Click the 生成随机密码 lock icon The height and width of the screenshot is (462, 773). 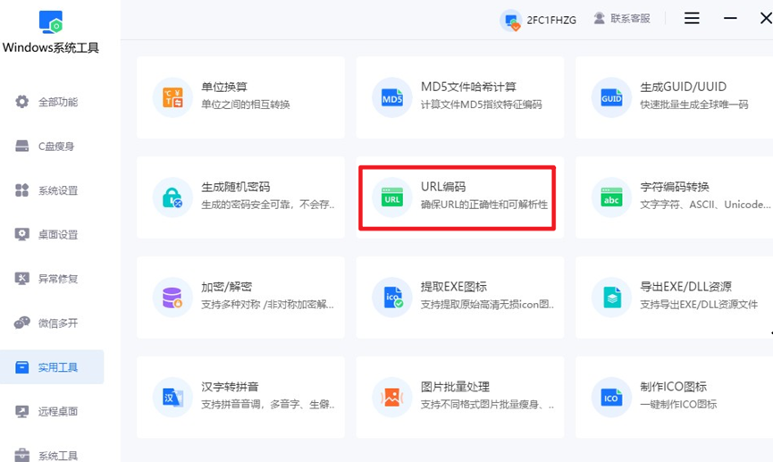172,197
